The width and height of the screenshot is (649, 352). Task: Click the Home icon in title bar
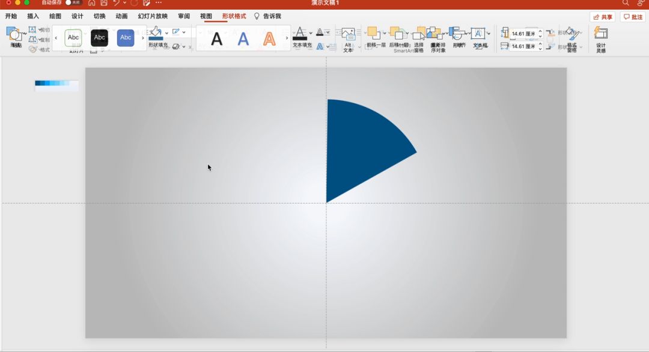(91, 2)
